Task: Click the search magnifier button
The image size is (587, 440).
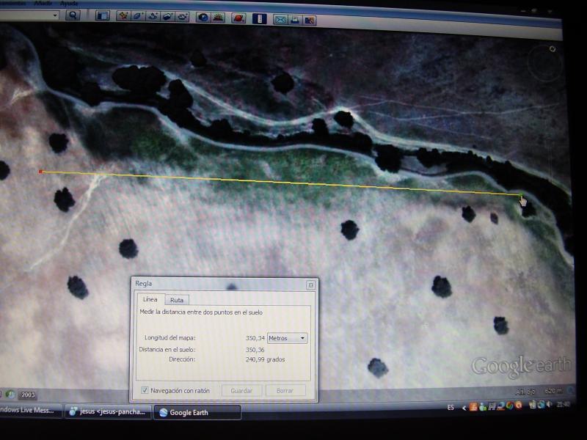Action: pos(72,15)
